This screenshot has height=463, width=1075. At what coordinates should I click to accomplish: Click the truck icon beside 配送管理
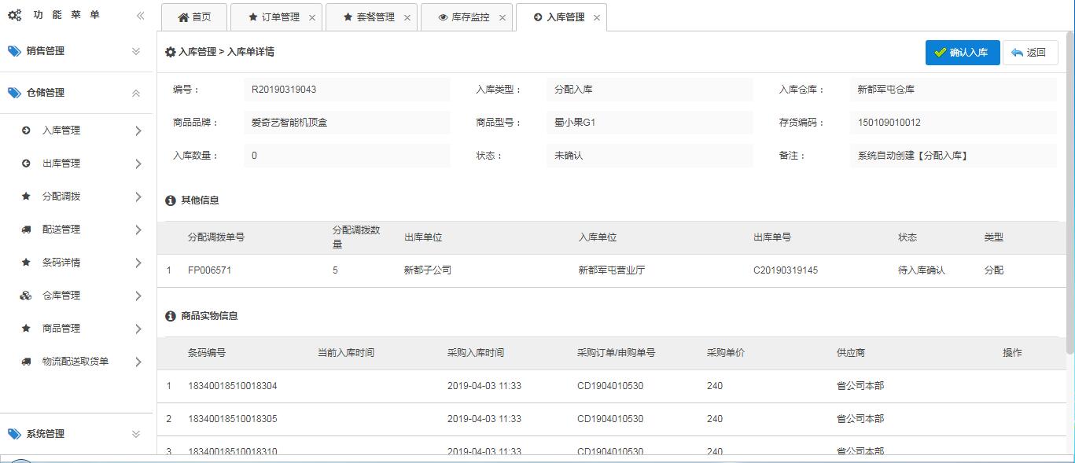(26, 230)
